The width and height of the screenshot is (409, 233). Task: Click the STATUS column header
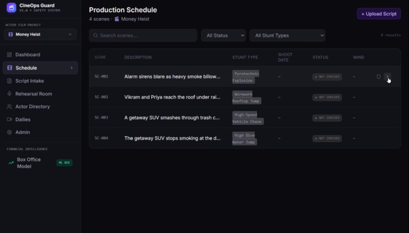pos(321,57)
